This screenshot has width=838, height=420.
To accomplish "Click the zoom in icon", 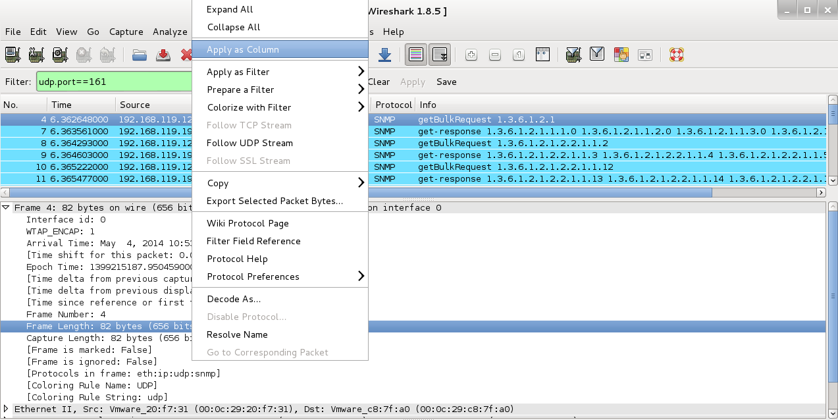I will pos(471,55).
